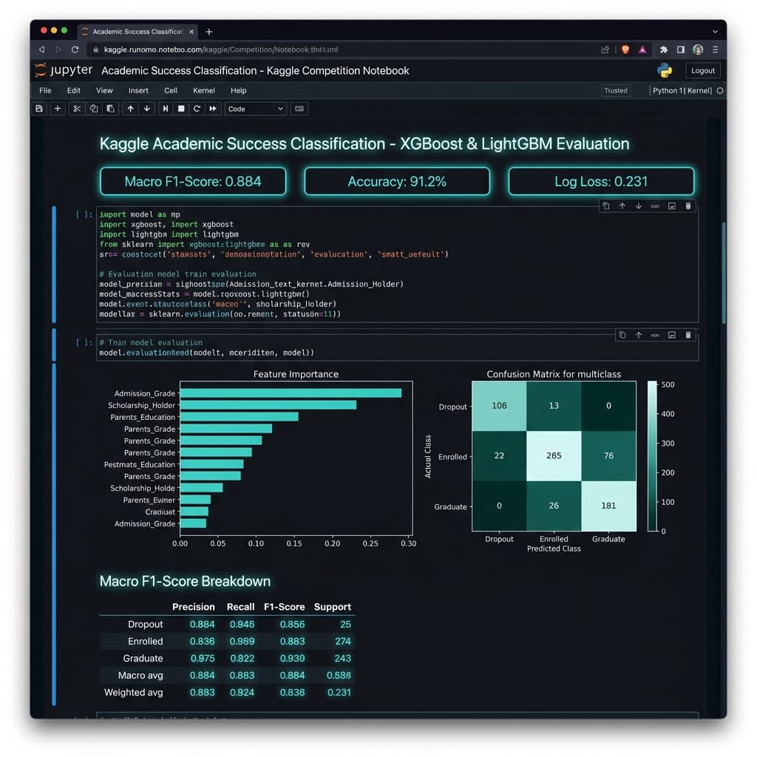
Task: Open the Brave Shields lion icon
Action: pos(625,50)
